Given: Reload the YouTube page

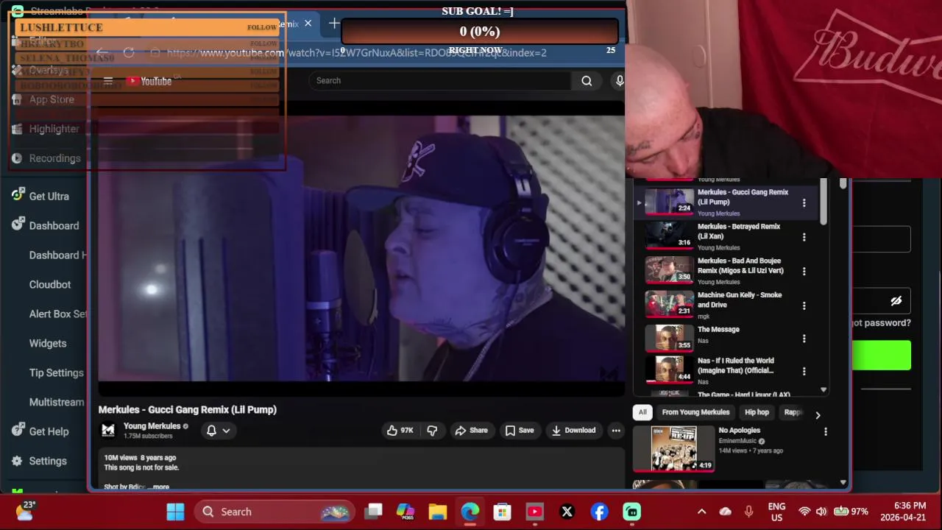Looking at the screenshot, I should 129,52.
